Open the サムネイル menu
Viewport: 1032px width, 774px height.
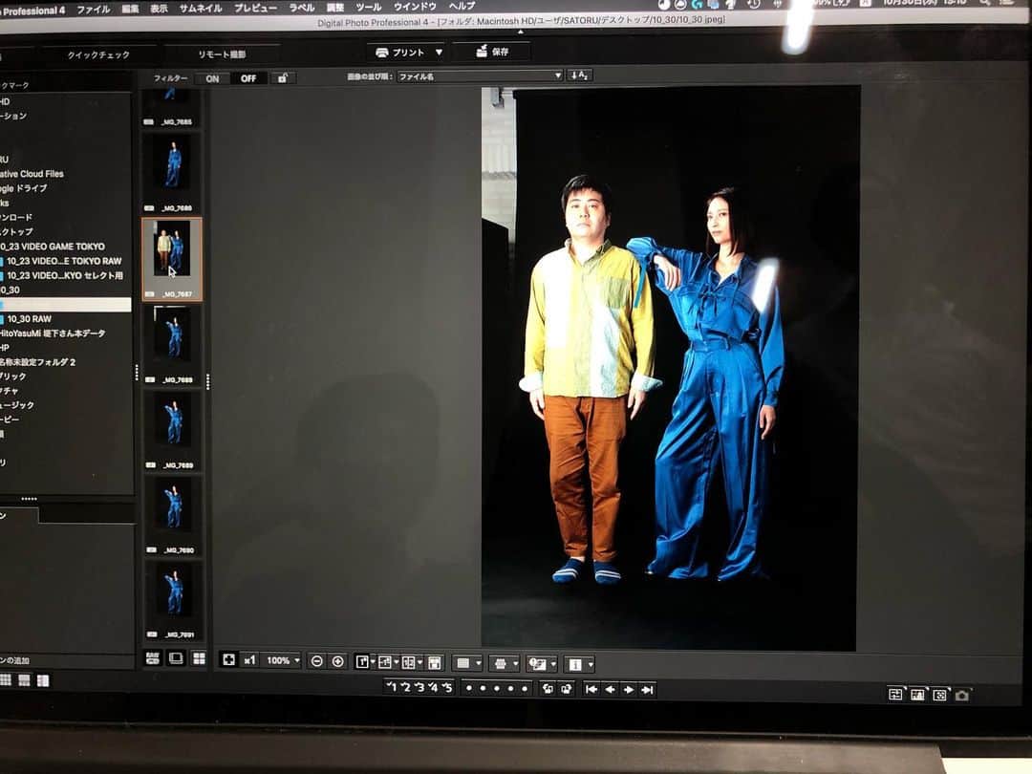(x=201, y=9)
